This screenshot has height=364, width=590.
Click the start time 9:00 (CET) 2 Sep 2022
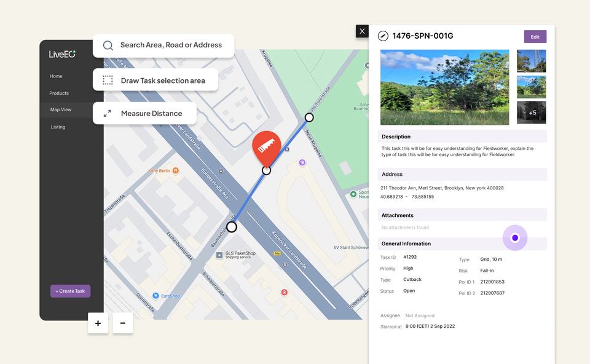[x=430, y=326]
